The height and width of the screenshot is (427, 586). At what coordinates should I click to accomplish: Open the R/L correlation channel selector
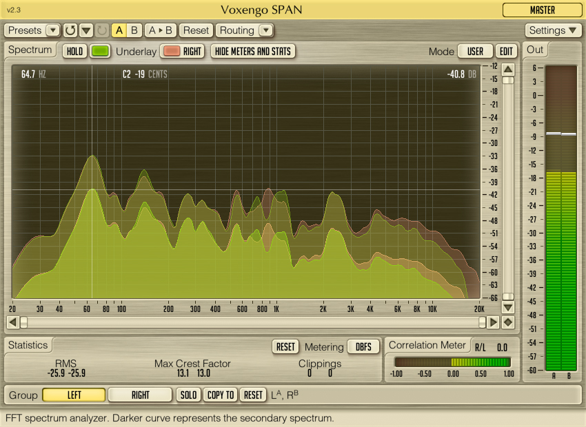tap(481, 348)
